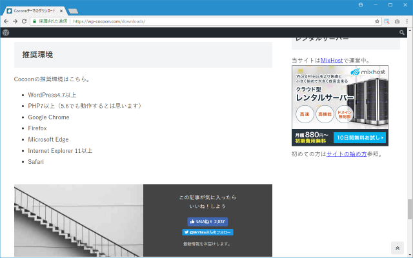Go back with the browser back arrow
The image size is (413, 258).
click(x=6, y=21)
